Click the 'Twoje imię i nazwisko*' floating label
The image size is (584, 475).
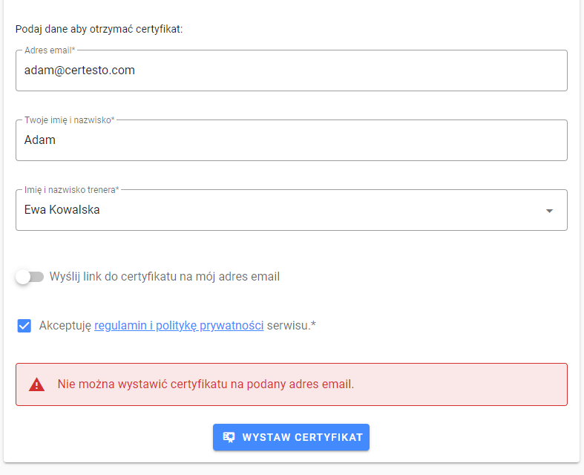coord(70,120)
